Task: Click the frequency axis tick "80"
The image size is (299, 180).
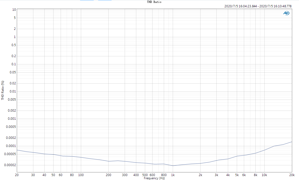Action: [x=72, y=175]
